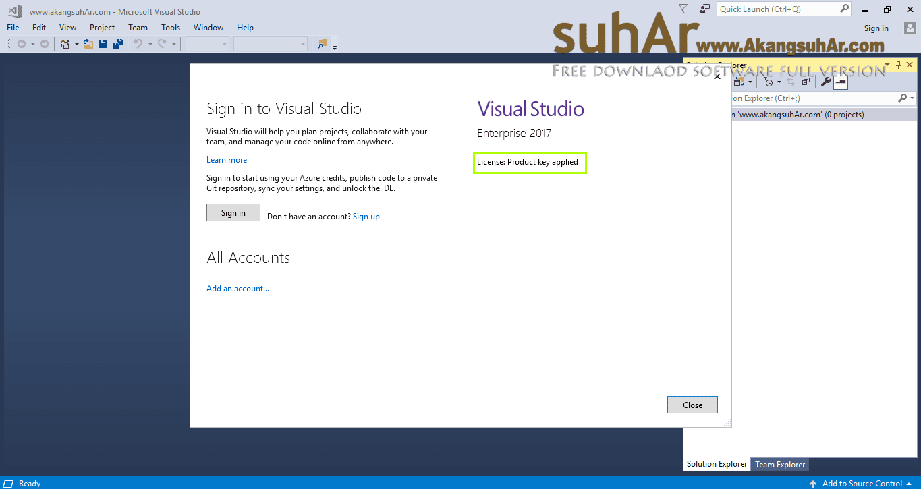This screenshot has height=489, width=921.
Task: Click Add to Source Control
Action: [861, 483]
